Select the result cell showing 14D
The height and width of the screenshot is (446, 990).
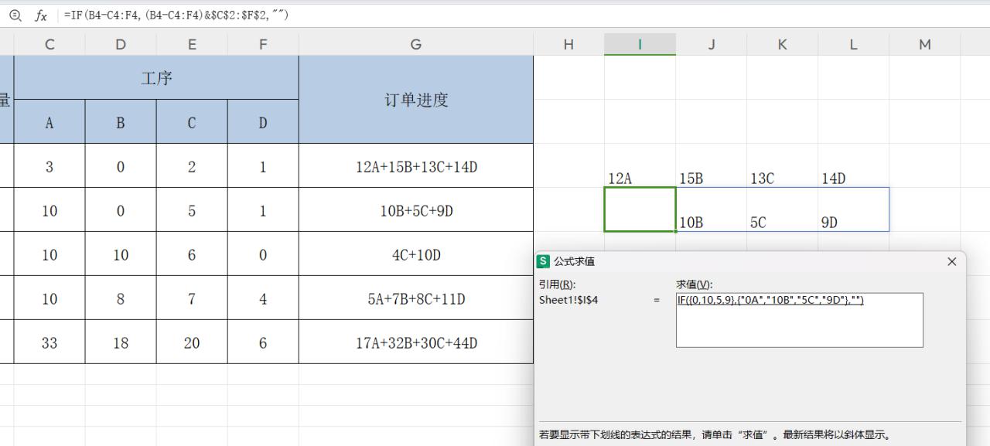pyautogui.click(x=854, y=166)
